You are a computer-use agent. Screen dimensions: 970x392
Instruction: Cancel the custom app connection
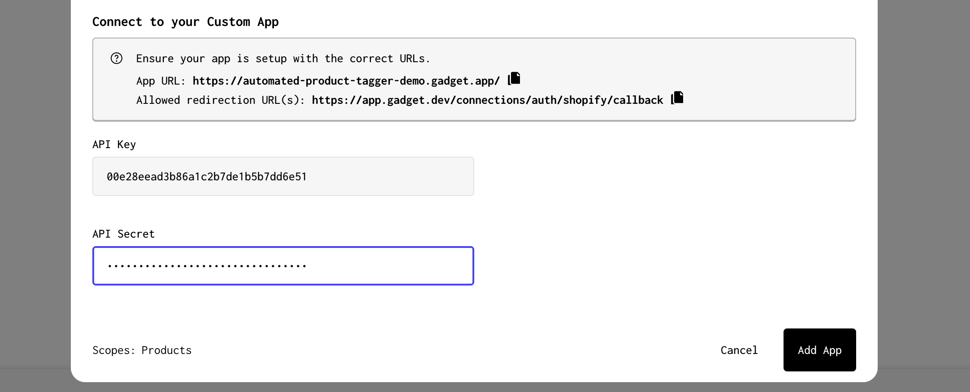(739, 350)
